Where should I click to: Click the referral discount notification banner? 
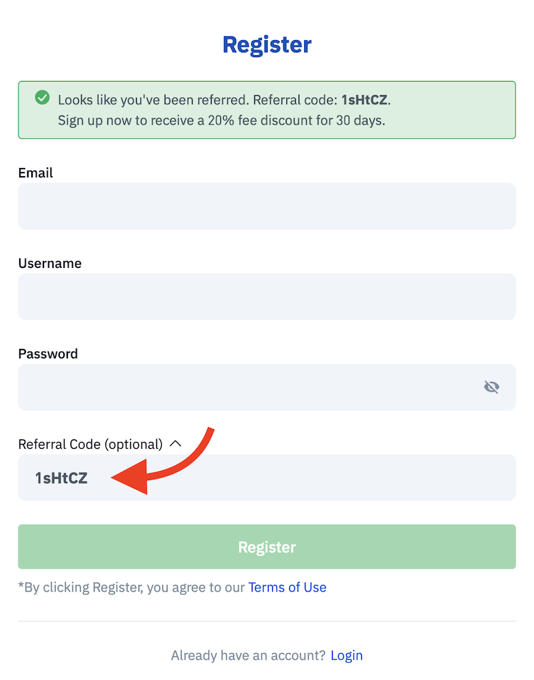[267, 109]
